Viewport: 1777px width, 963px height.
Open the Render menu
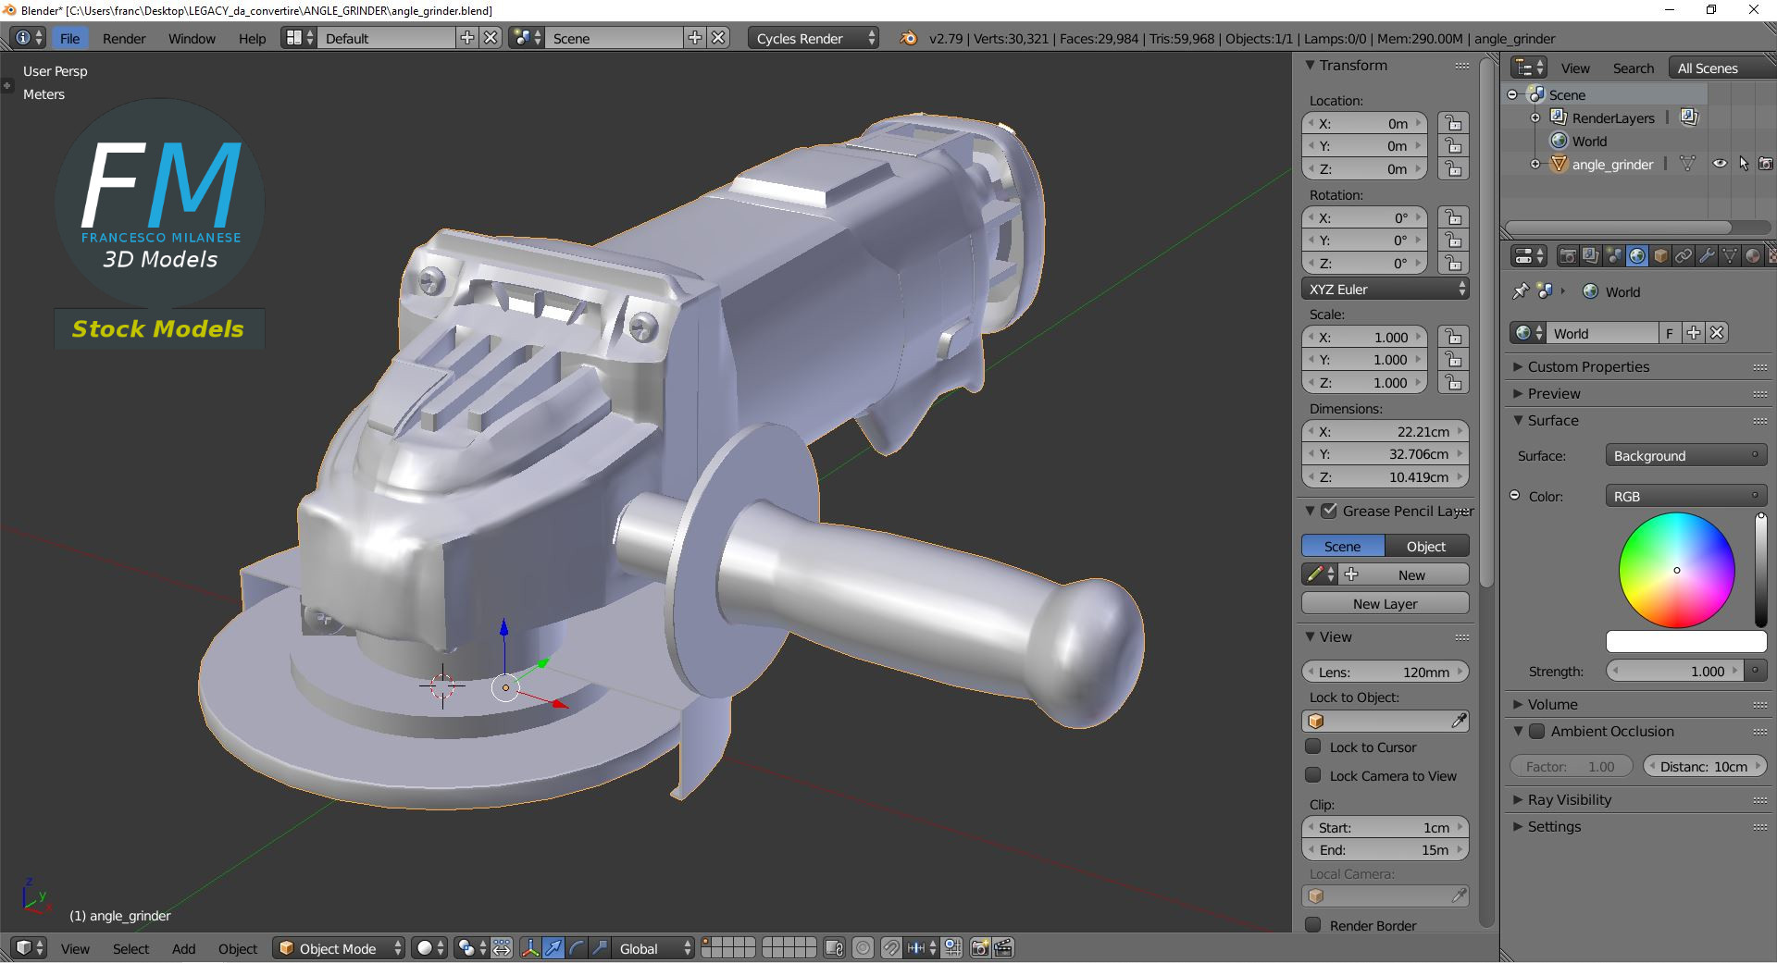point(124,38)
